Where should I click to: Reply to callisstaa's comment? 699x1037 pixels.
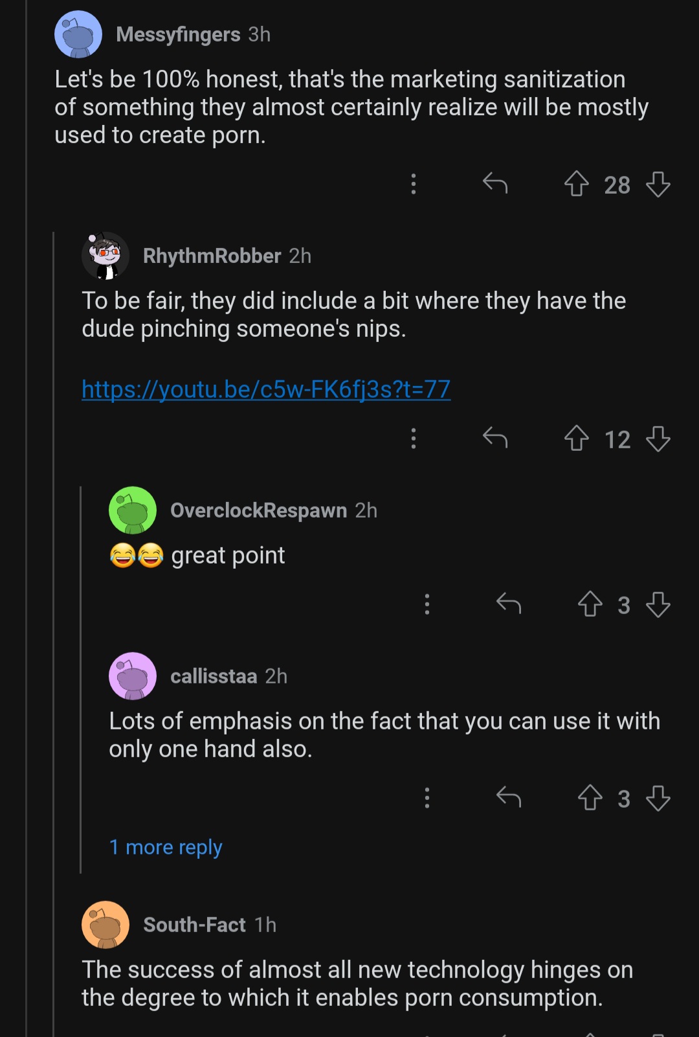509,798
